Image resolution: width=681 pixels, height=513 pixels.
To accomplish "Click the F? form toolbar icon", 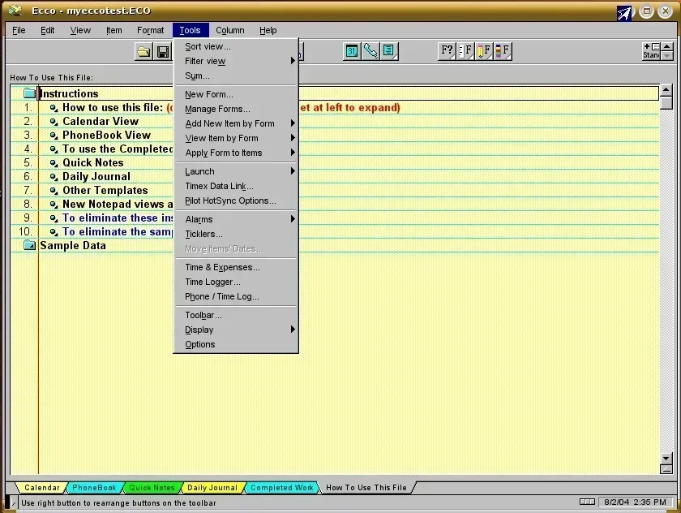I will pyautogui.click(x=447, y=51).
